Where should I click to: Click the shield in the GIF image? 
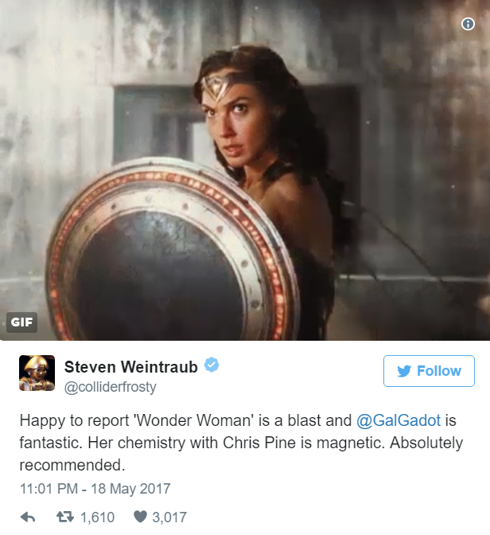click(170, 251)
